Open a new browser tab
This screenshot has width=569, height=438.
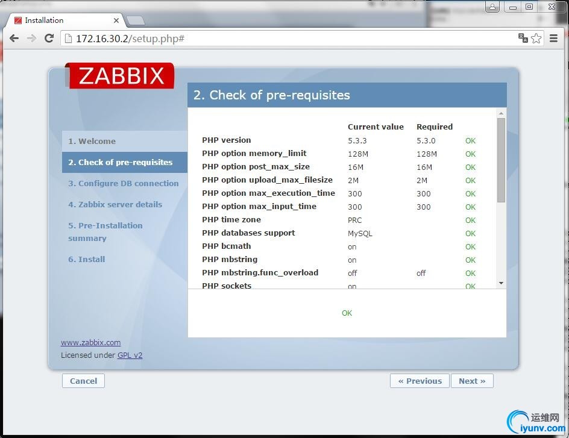136,21
